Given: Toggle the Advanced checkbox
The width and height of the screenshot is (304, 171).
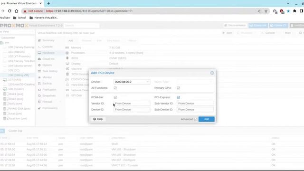Looking at the screenshot, I should 196,119.
